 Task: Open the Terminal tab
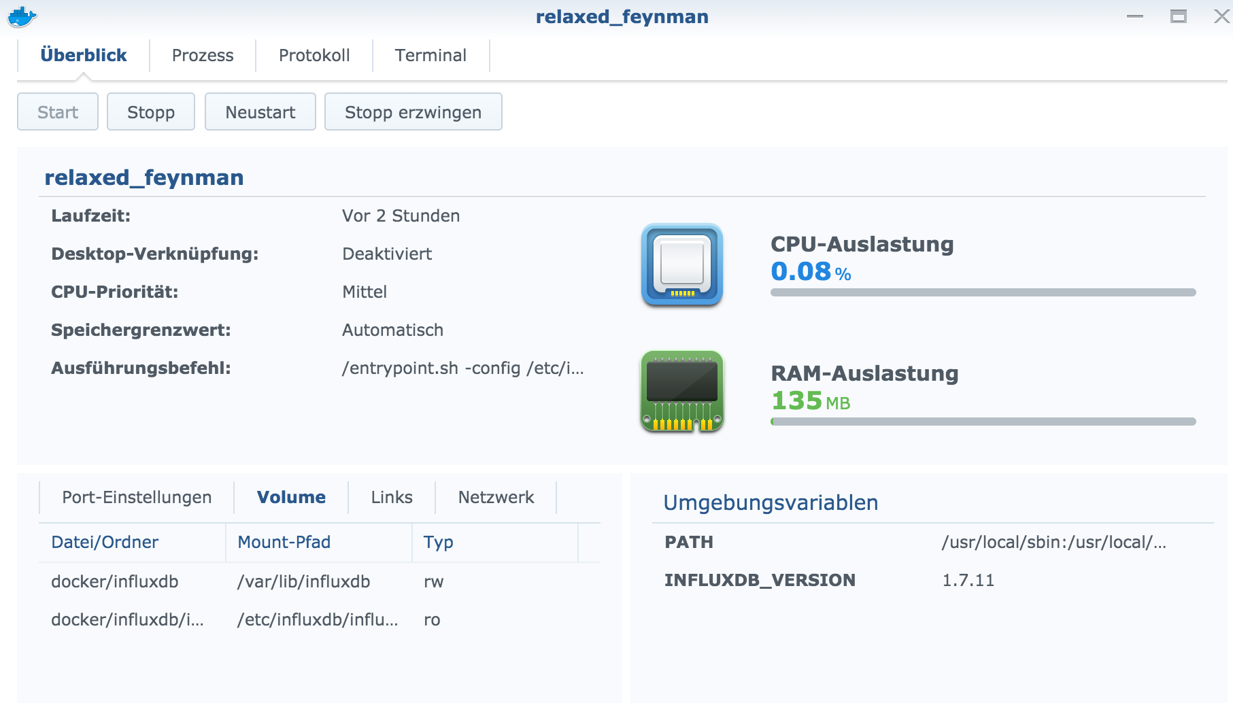(430, 56)
